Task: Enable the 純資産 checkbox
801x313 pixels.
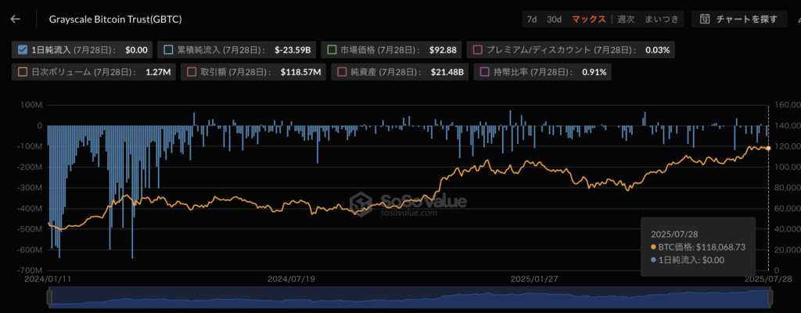Action: click(342, 72)
